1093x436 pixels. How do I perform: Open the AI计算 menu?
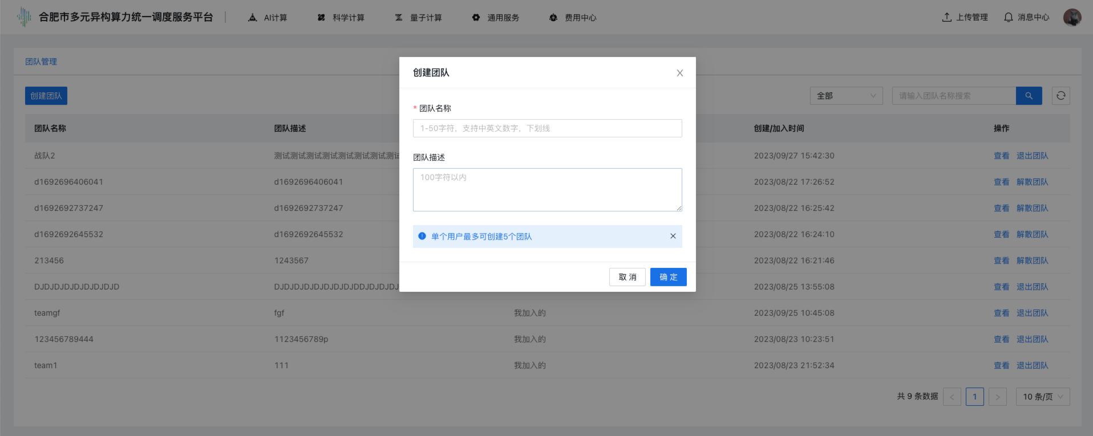coord(268,18)
